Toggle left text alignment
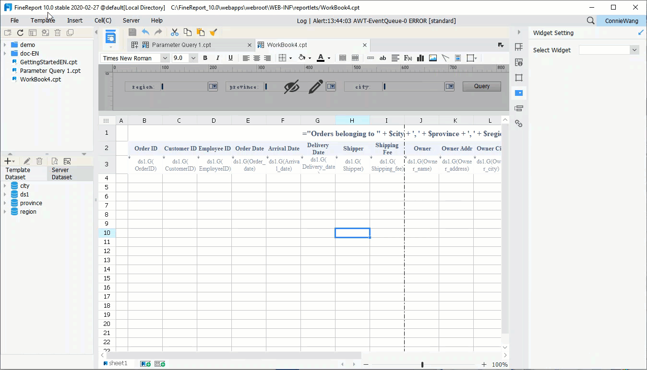 (246, 58)
